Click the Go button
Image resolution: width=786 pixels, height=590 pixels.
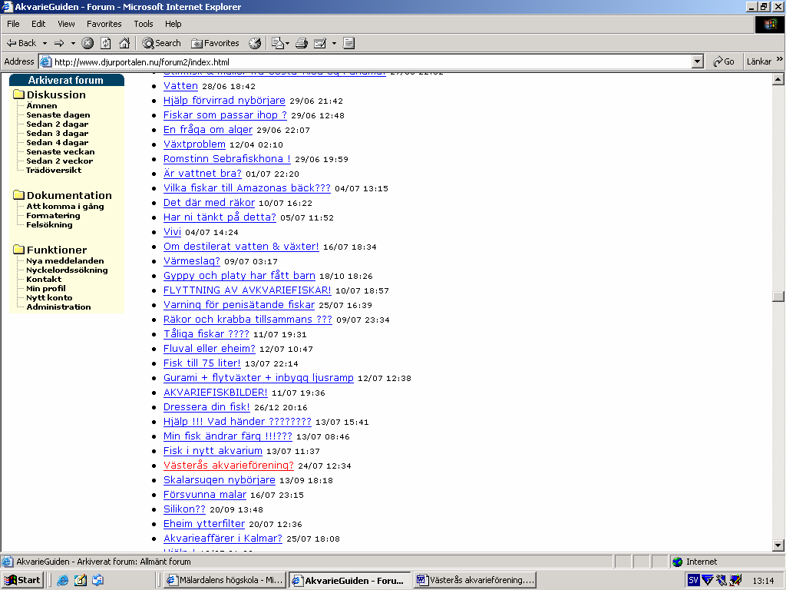724,61
